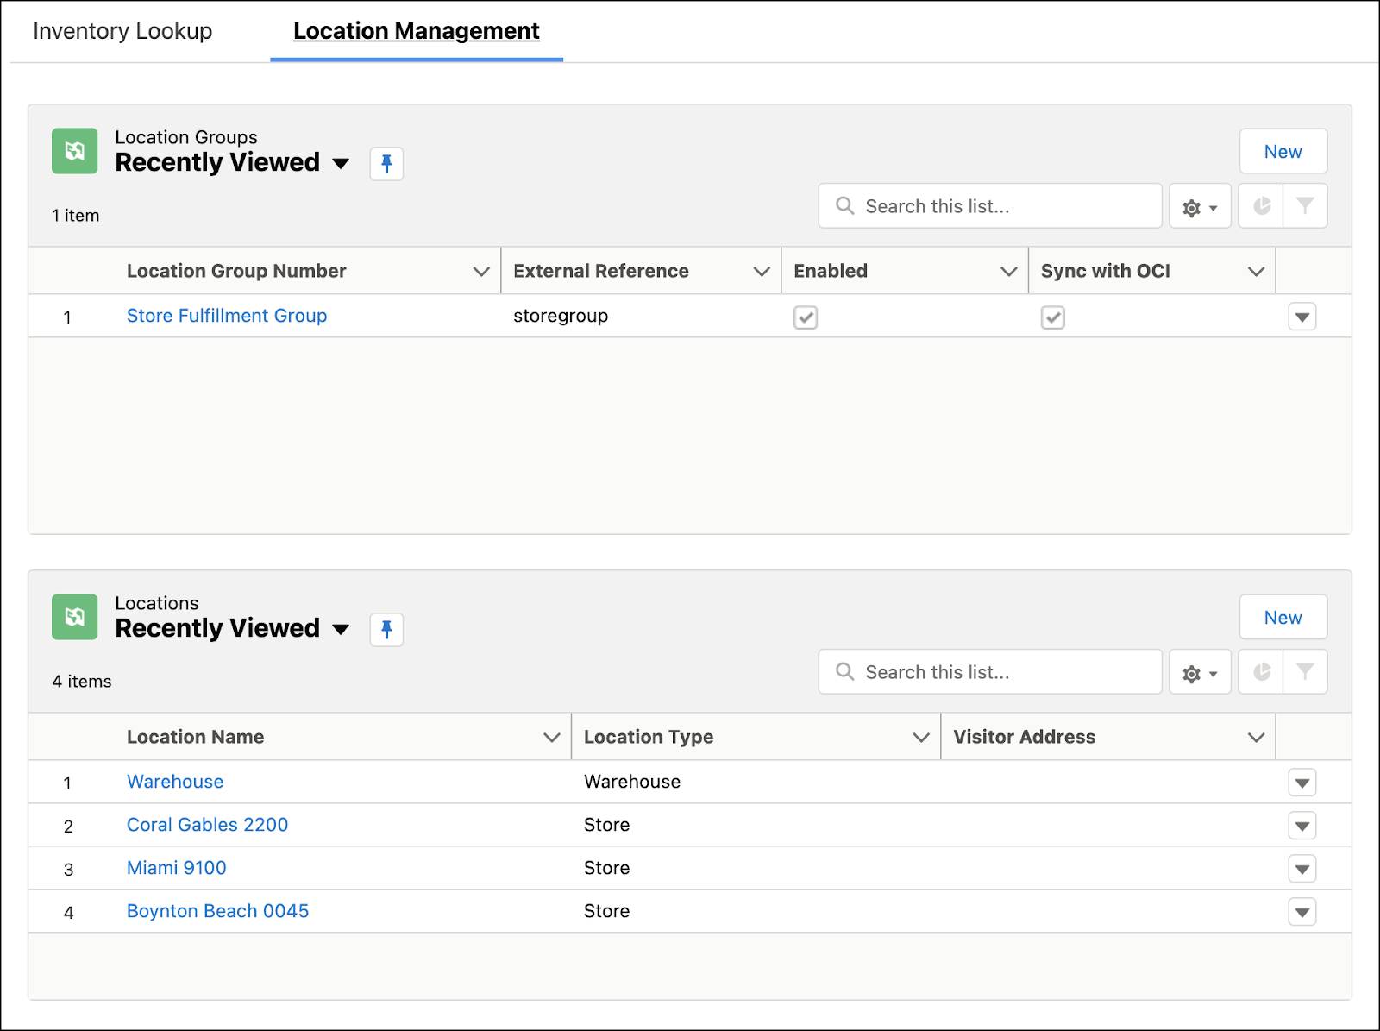Screen dimensions: 1380x1031
Task: Open the Miami 9100 location
Action: click(x=177, y=868)
